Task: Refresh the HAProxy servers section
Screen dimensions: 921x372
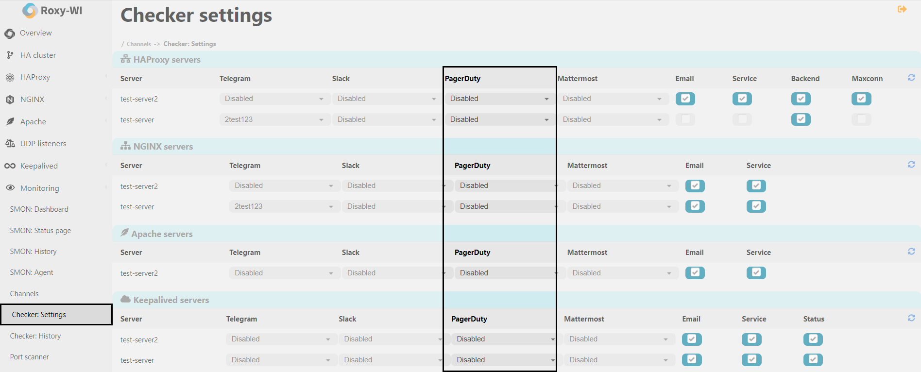Action: (911, 78)
